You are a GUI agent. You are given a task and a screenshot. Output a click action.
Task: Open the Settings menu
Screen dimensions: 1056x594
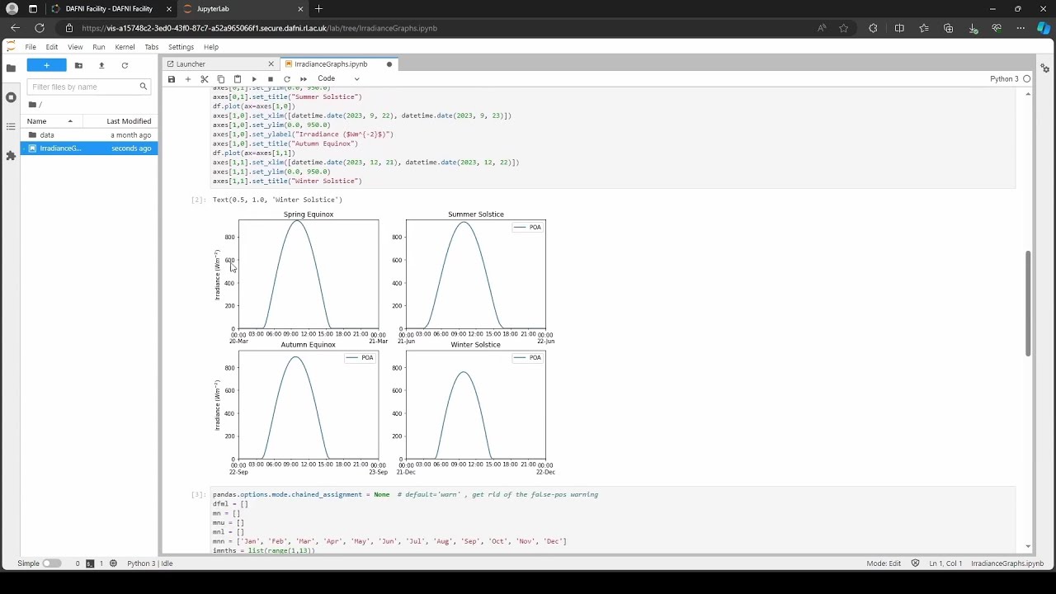tap(181, 47)
